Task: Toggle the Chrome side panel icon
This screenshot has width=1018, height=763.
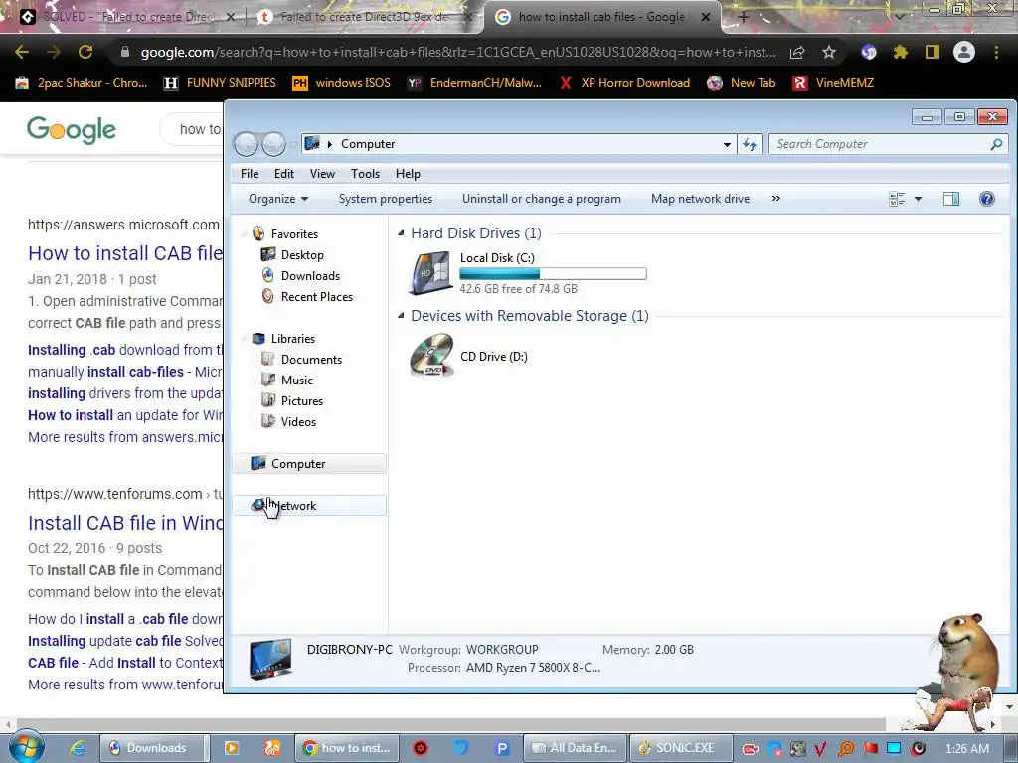Action: (x=933, y=52)
